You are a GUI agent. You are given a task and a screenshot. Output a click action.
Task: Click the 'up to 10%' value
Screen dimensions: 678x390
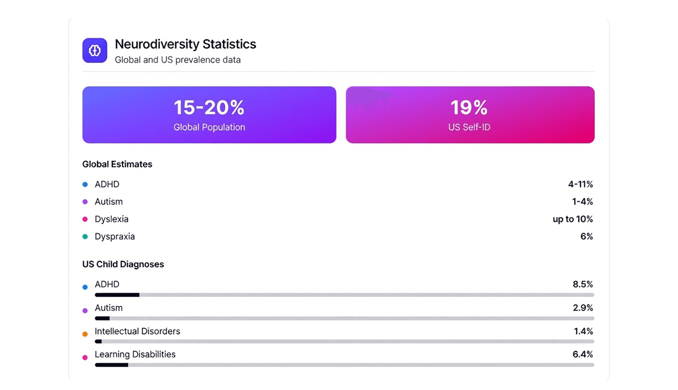pyautogui.click(x=573, y=219)
